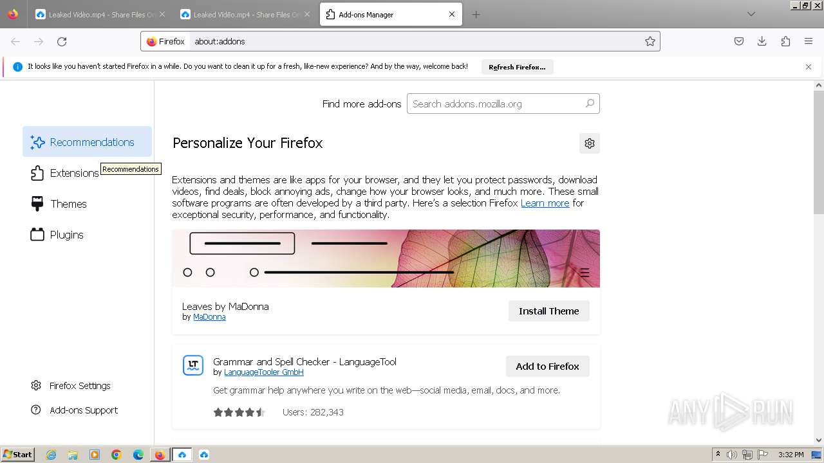Screen dimensions: 824x463
Task: Open File Explorer folder in taskbar
Action: click(73, 455)
